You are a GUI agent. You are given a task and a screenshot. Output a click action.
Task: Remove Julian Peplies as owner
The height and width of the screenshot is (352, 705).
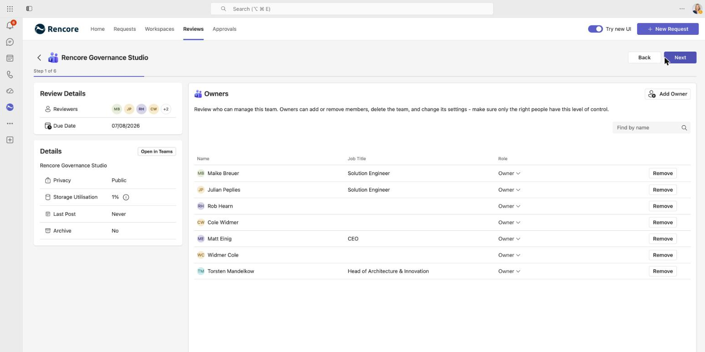pyautogui.click(x=662, y=190)
